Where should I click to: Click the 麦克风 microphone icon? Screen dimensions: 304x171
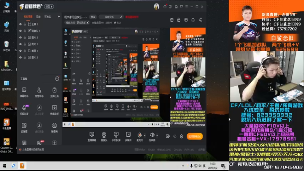(139, 135)
